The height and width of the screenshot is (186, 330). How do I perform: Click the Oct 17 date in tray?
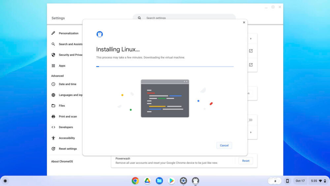pyautogui.click(x=300, y=181)
